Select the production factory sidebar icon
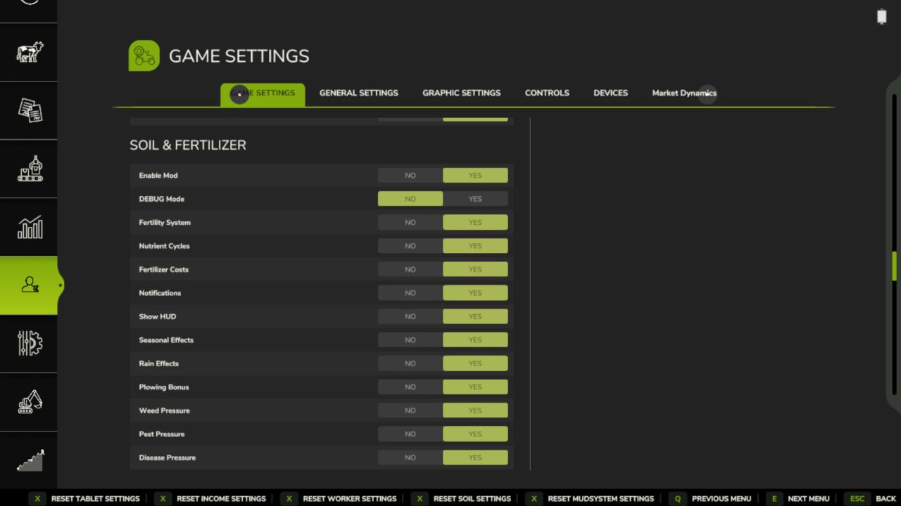The width and height of the screenshot is (901, 506). point(30,169)
